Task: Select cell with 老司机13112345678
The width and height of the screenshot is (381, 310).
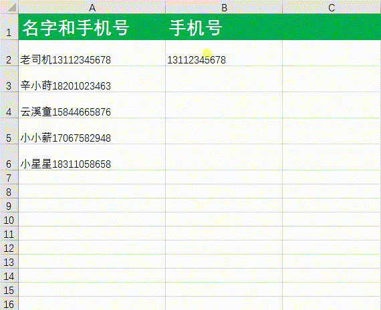Action: click(x=92, y=53)
